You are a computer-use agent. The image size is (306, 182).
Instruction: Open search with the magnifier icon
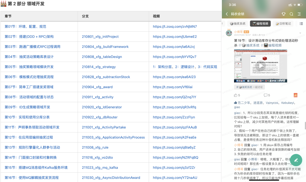click(291, 14)
